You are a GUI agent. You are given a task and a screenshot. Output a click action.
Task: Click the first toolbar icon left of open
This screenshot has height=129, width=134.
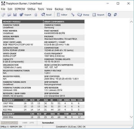point(3,15)
